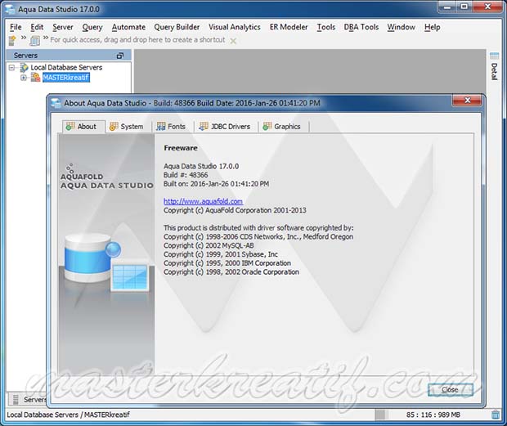507x426 pixels.
Task: Expand the MASTERkreatif server node
Action: tap(23, 78)
